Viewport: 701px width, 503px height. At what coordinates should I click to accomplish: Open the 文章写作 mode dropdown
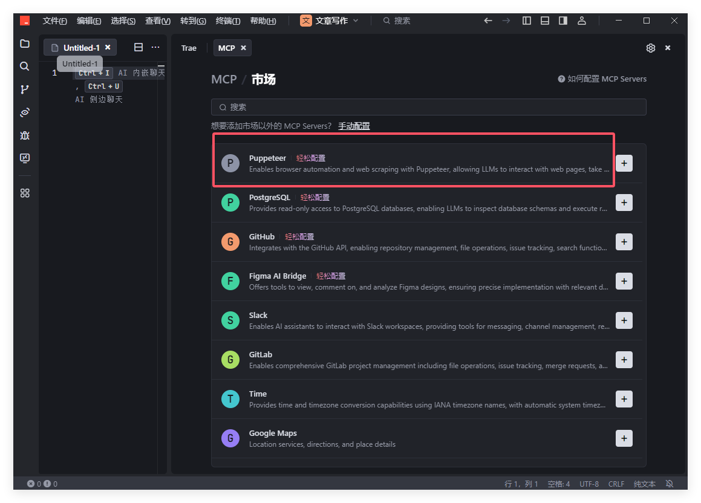(330, 21)
